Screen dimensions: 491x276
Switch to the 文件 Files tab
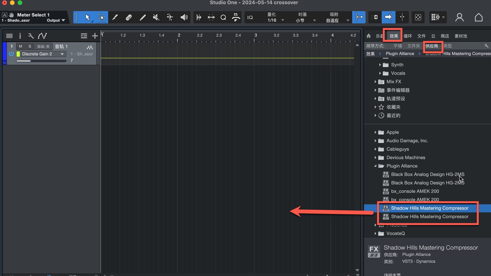[421, 36]
